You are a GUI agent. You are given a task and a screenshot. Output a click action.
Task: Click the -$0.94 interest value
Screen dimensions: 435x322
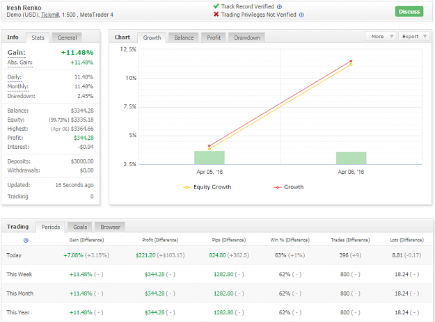point(86,147)
